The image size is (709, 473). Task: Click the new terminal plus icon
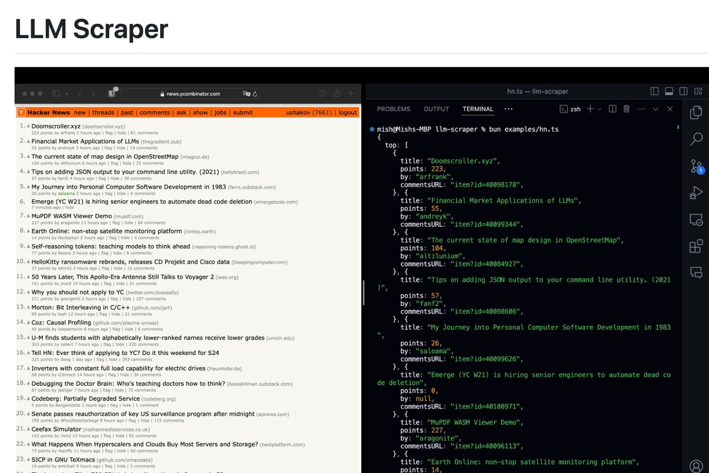(590, 109)
